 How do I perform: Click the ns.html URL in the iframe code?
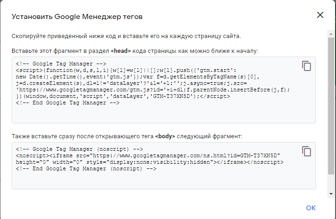tap(186, 155)
